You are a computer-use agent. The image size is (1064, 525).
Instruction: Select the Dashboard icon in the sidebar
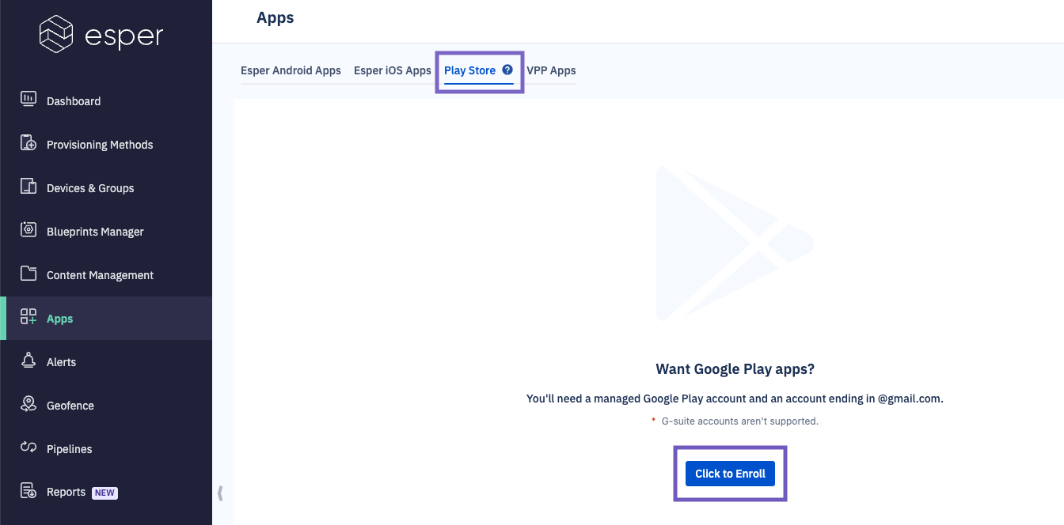coord(28,100)
